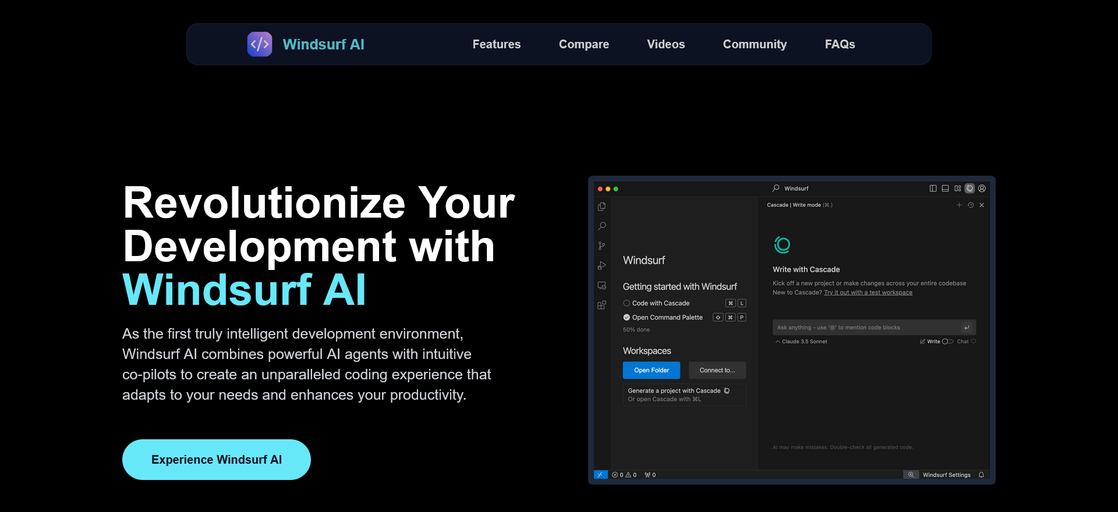The image size is (1118, 512).
Task: Click the notification bell in status bar
Action: tap(981, 475)
